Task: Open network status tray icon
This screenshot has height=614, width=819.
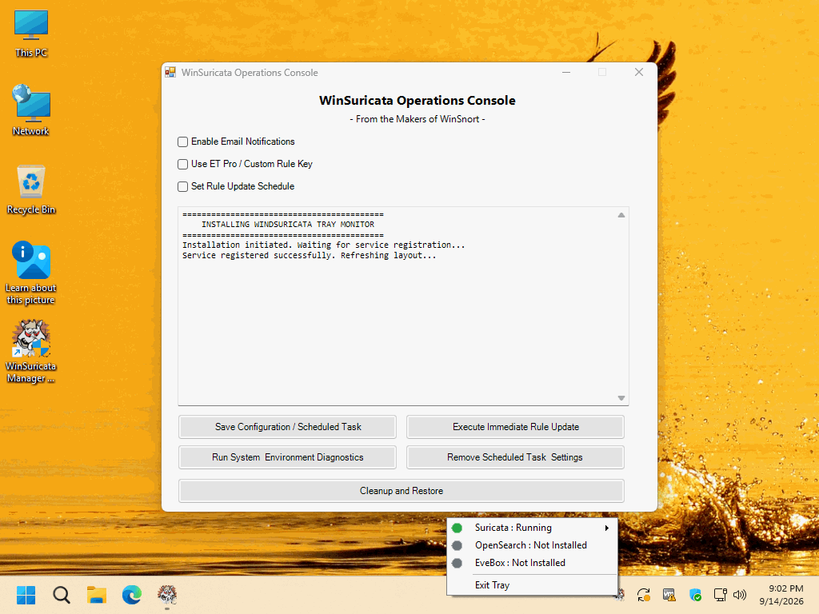Action: 721,595
